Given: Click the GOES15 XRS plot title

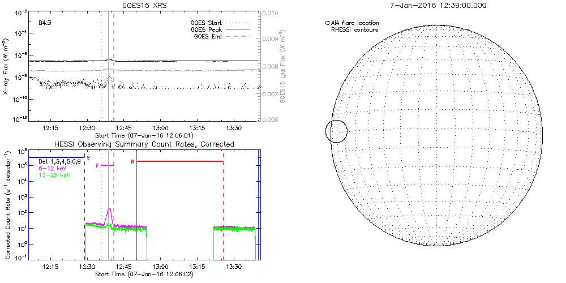Looking at the screenshot, I should pyautogui.click(x=144, y=6).
